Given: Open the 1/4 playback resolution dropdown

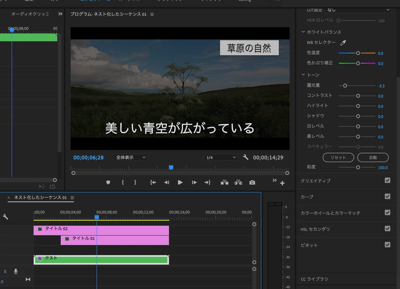Looking at the screenshot, I should [221, 157].
